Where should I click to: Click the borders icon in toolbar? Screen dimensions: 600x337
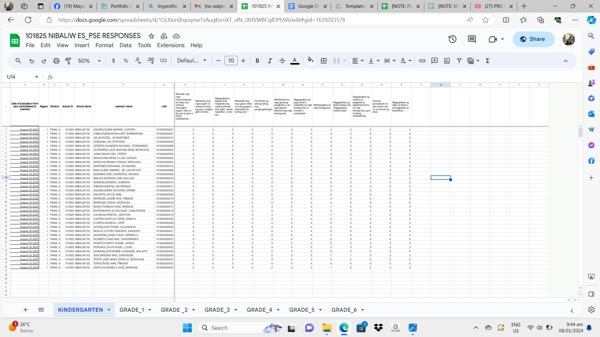tap(323, 61)
